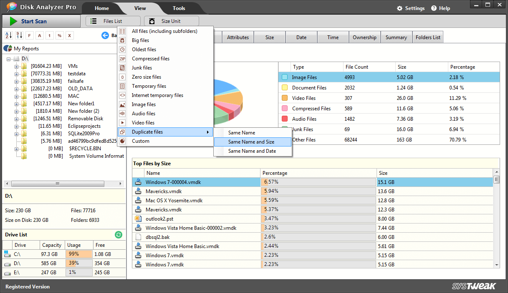Open the Settings menu

tap(411, 8)
